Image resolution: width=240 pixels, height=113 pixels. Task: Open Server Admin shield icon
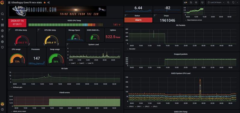[2, 47]
